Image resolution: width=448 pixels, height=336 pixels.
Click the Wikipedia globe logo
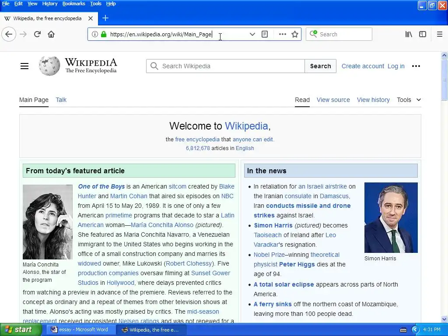(x=49, y=66)
